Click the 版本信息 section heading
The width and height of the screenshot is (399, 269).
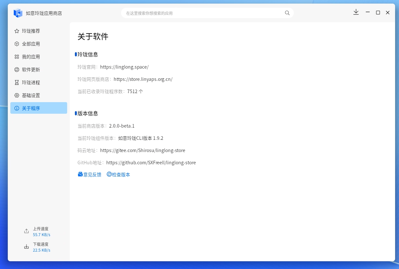[88, 113]
